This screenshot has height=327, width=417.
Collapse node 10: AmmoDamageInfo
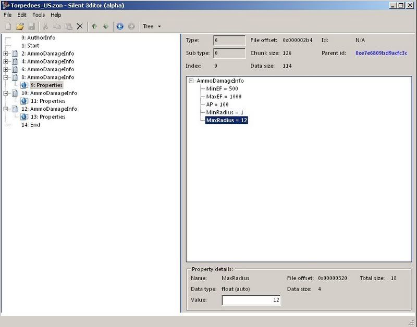(x=6, y=93)
